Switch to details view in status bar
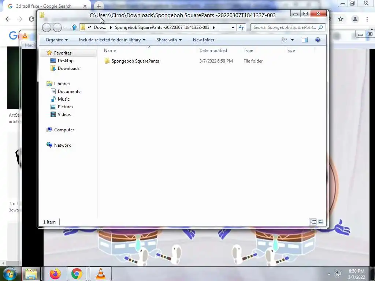The height and width of the screenshot is (281, 375). 313,222
